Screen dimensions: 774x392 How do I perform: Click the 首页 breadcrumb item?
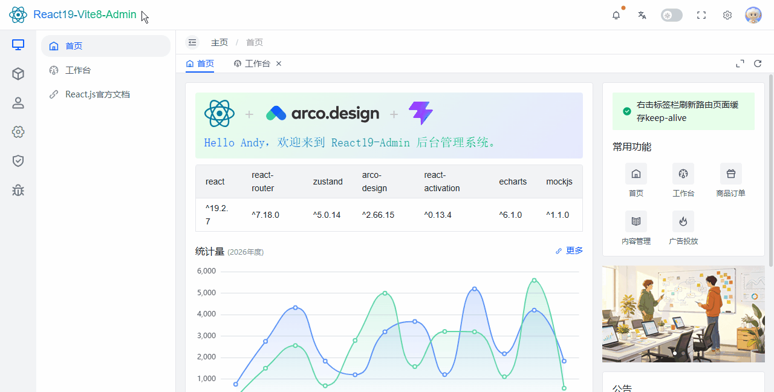click(255, 42)
